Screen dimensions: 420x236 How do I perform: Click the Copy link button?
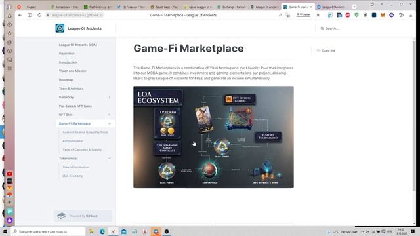(326, 50)
